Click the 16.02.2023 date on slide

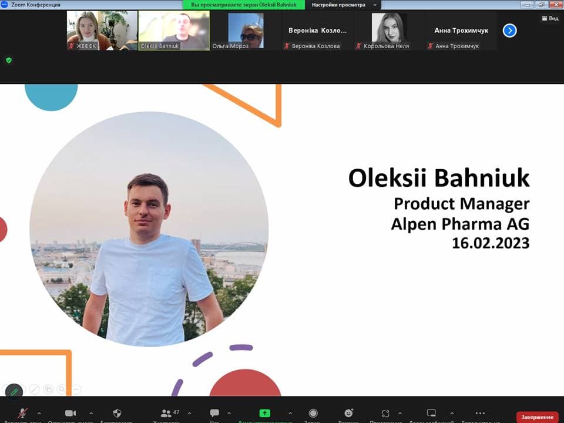tap(491, 243)
